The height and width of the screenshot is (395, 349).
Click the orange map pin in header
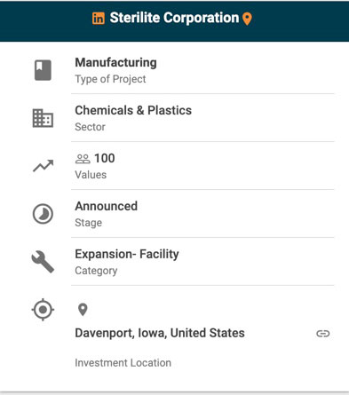tap(247, 19)
